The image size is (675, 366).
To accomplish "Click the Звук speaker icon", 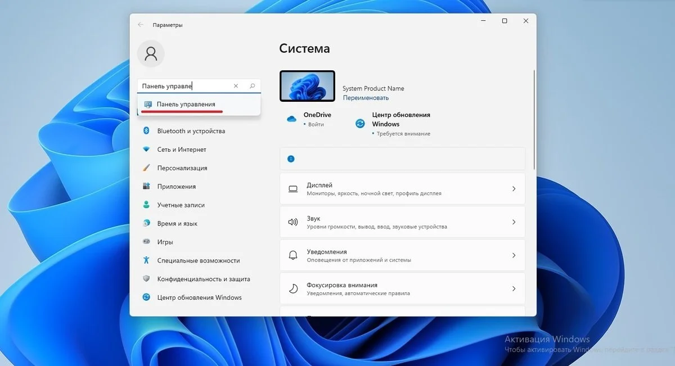I will [292, 222].
